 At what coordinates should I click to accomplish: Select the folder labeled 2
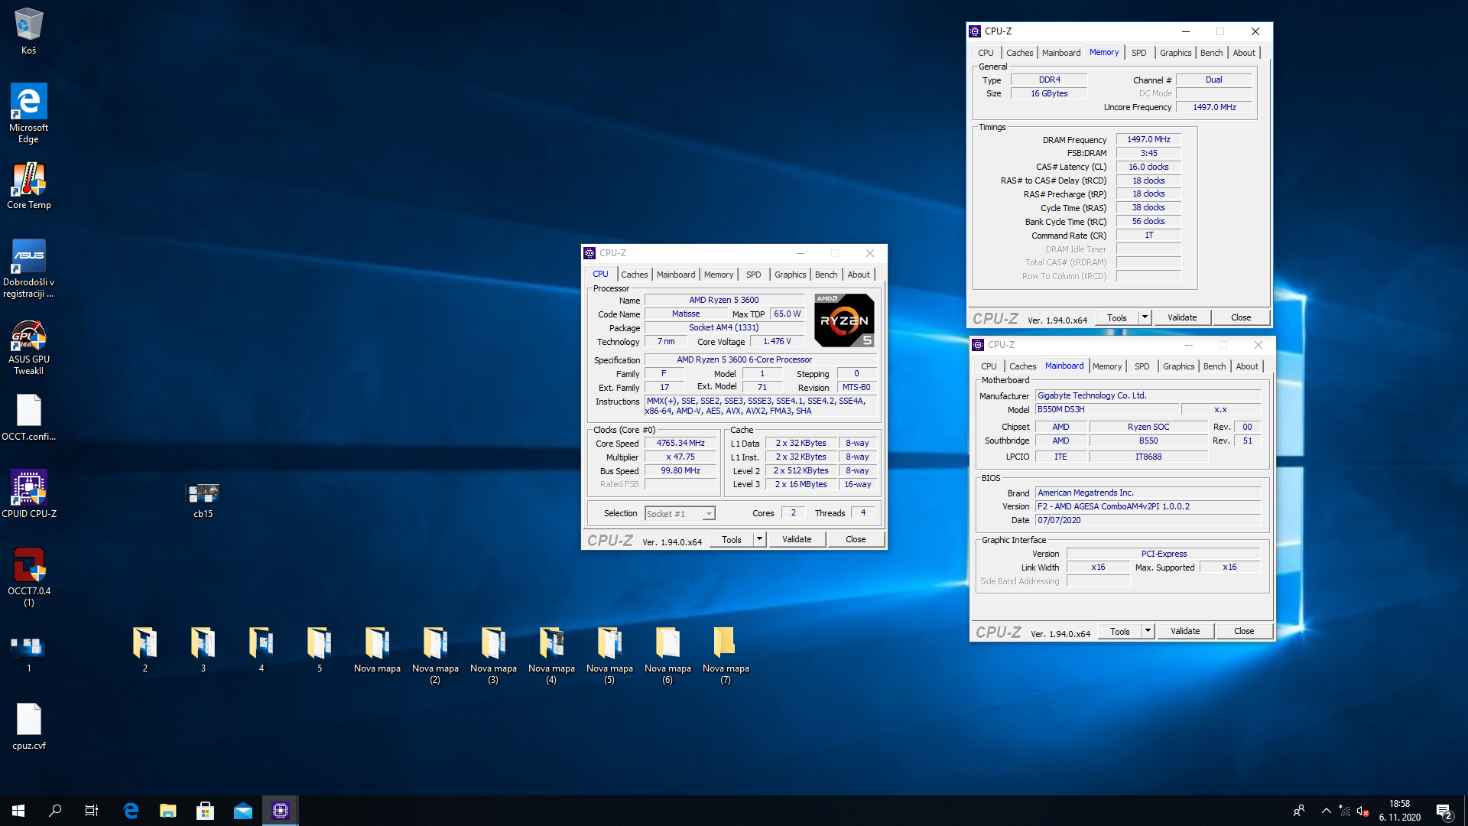(x=145, y=650)
